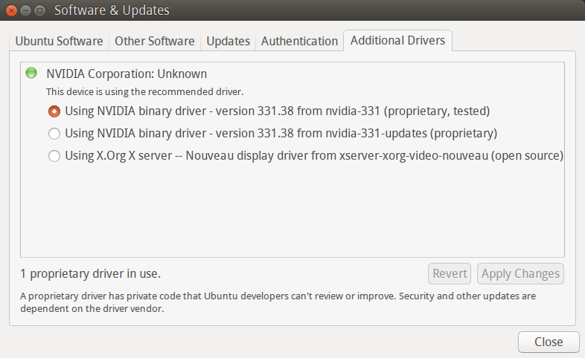Click the Close button at bottom

pyautogui.click(x=549, y=342)
